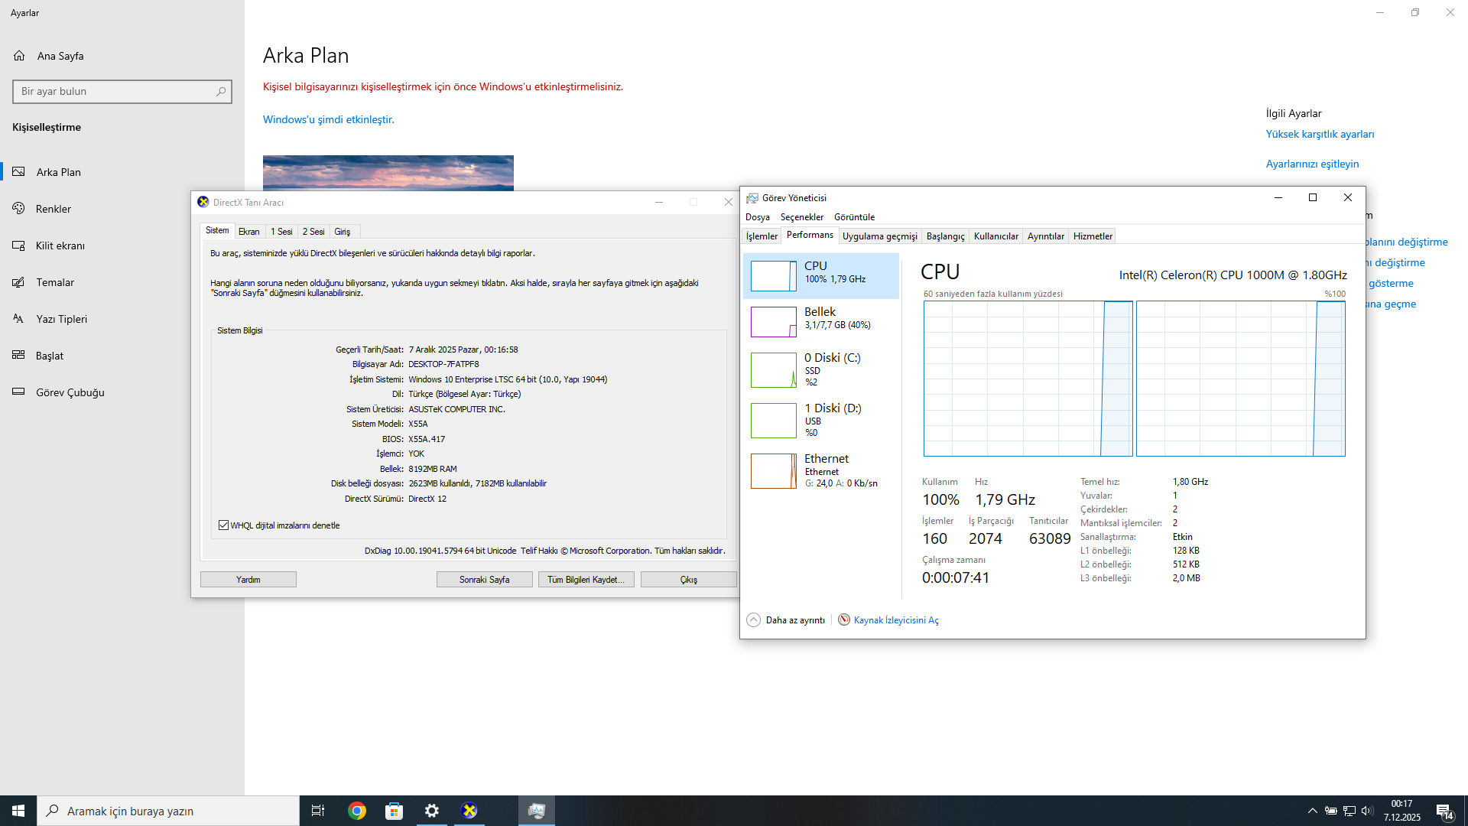Click the Görev Yöneticisi title bar icon
This screenshot has width=1468, height=826.
(x=752, y=198)
